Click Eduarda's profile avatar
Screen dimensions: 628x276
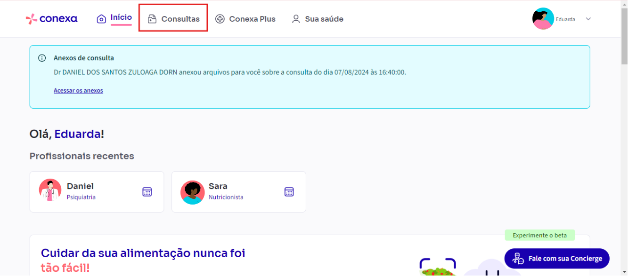[x=543, y=19]
